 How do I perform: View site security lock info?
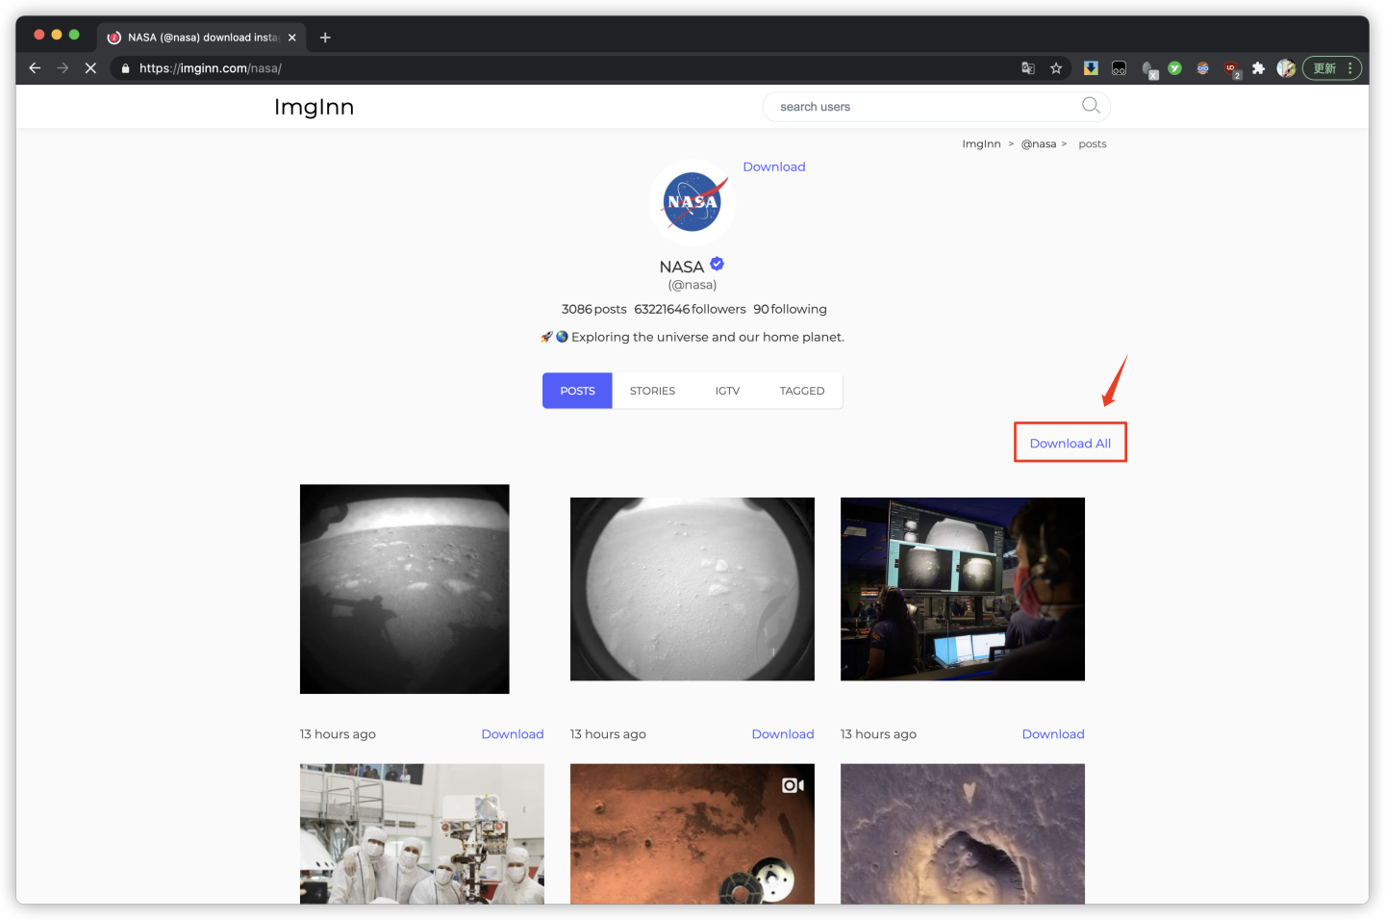[125, 68]
